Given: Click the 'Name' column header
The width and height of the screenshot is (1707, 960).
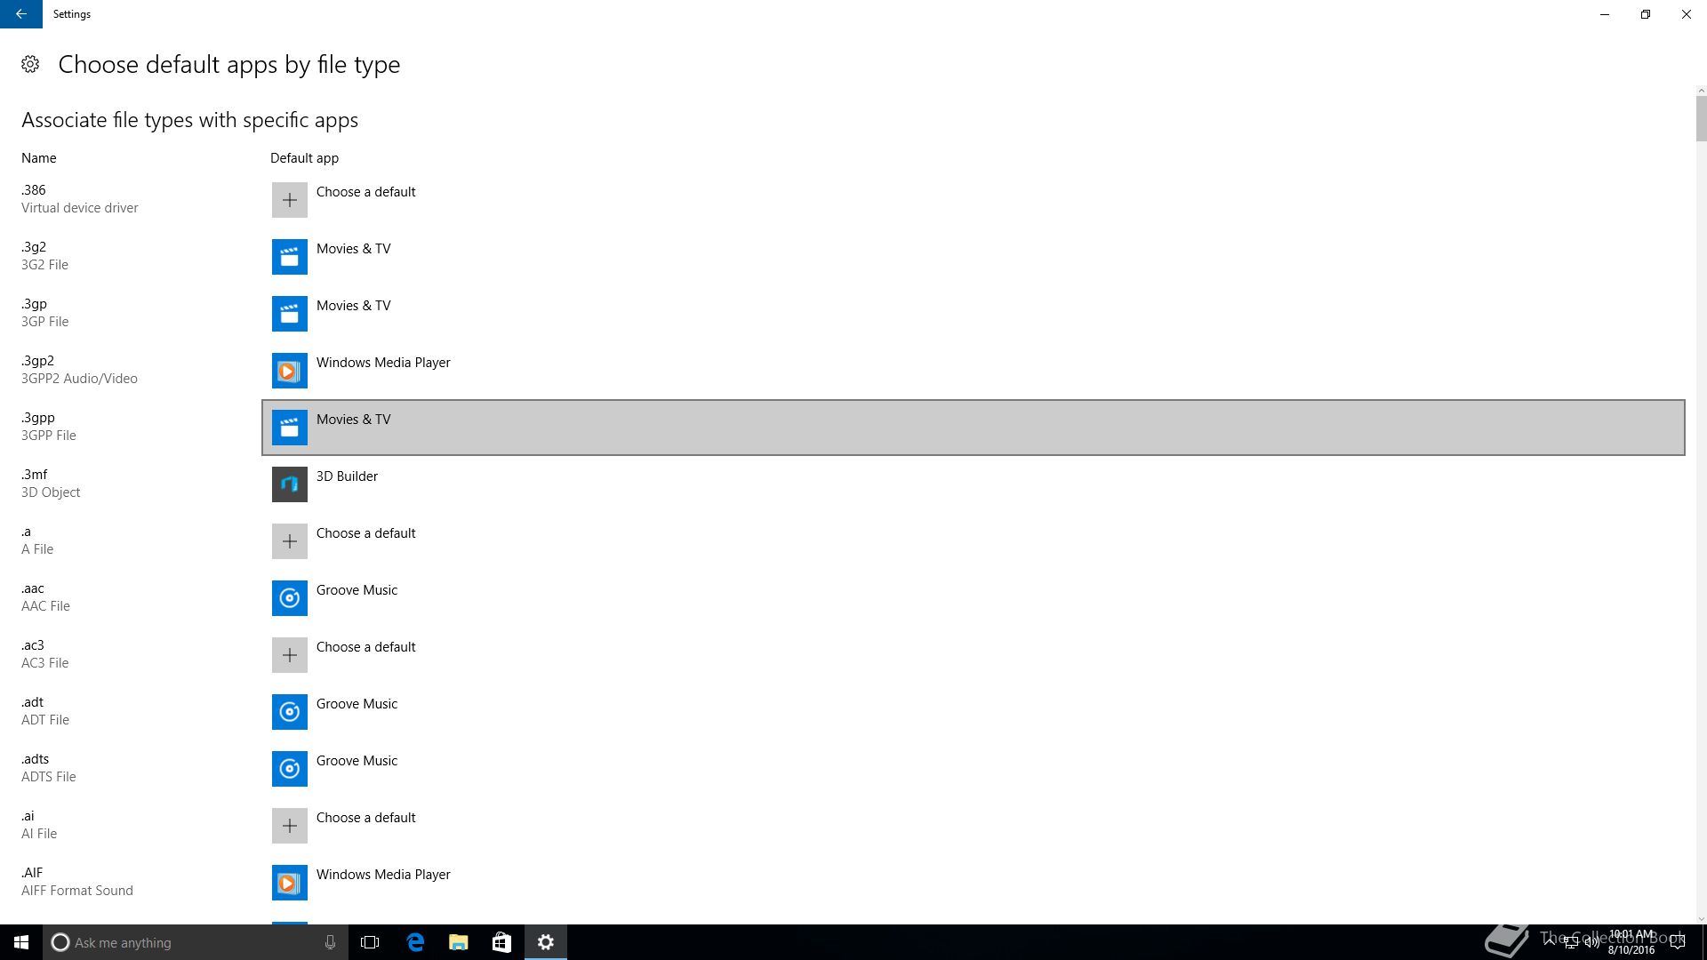Looking at the screenshot, I should pyautogui.click(x=39, y=158).
